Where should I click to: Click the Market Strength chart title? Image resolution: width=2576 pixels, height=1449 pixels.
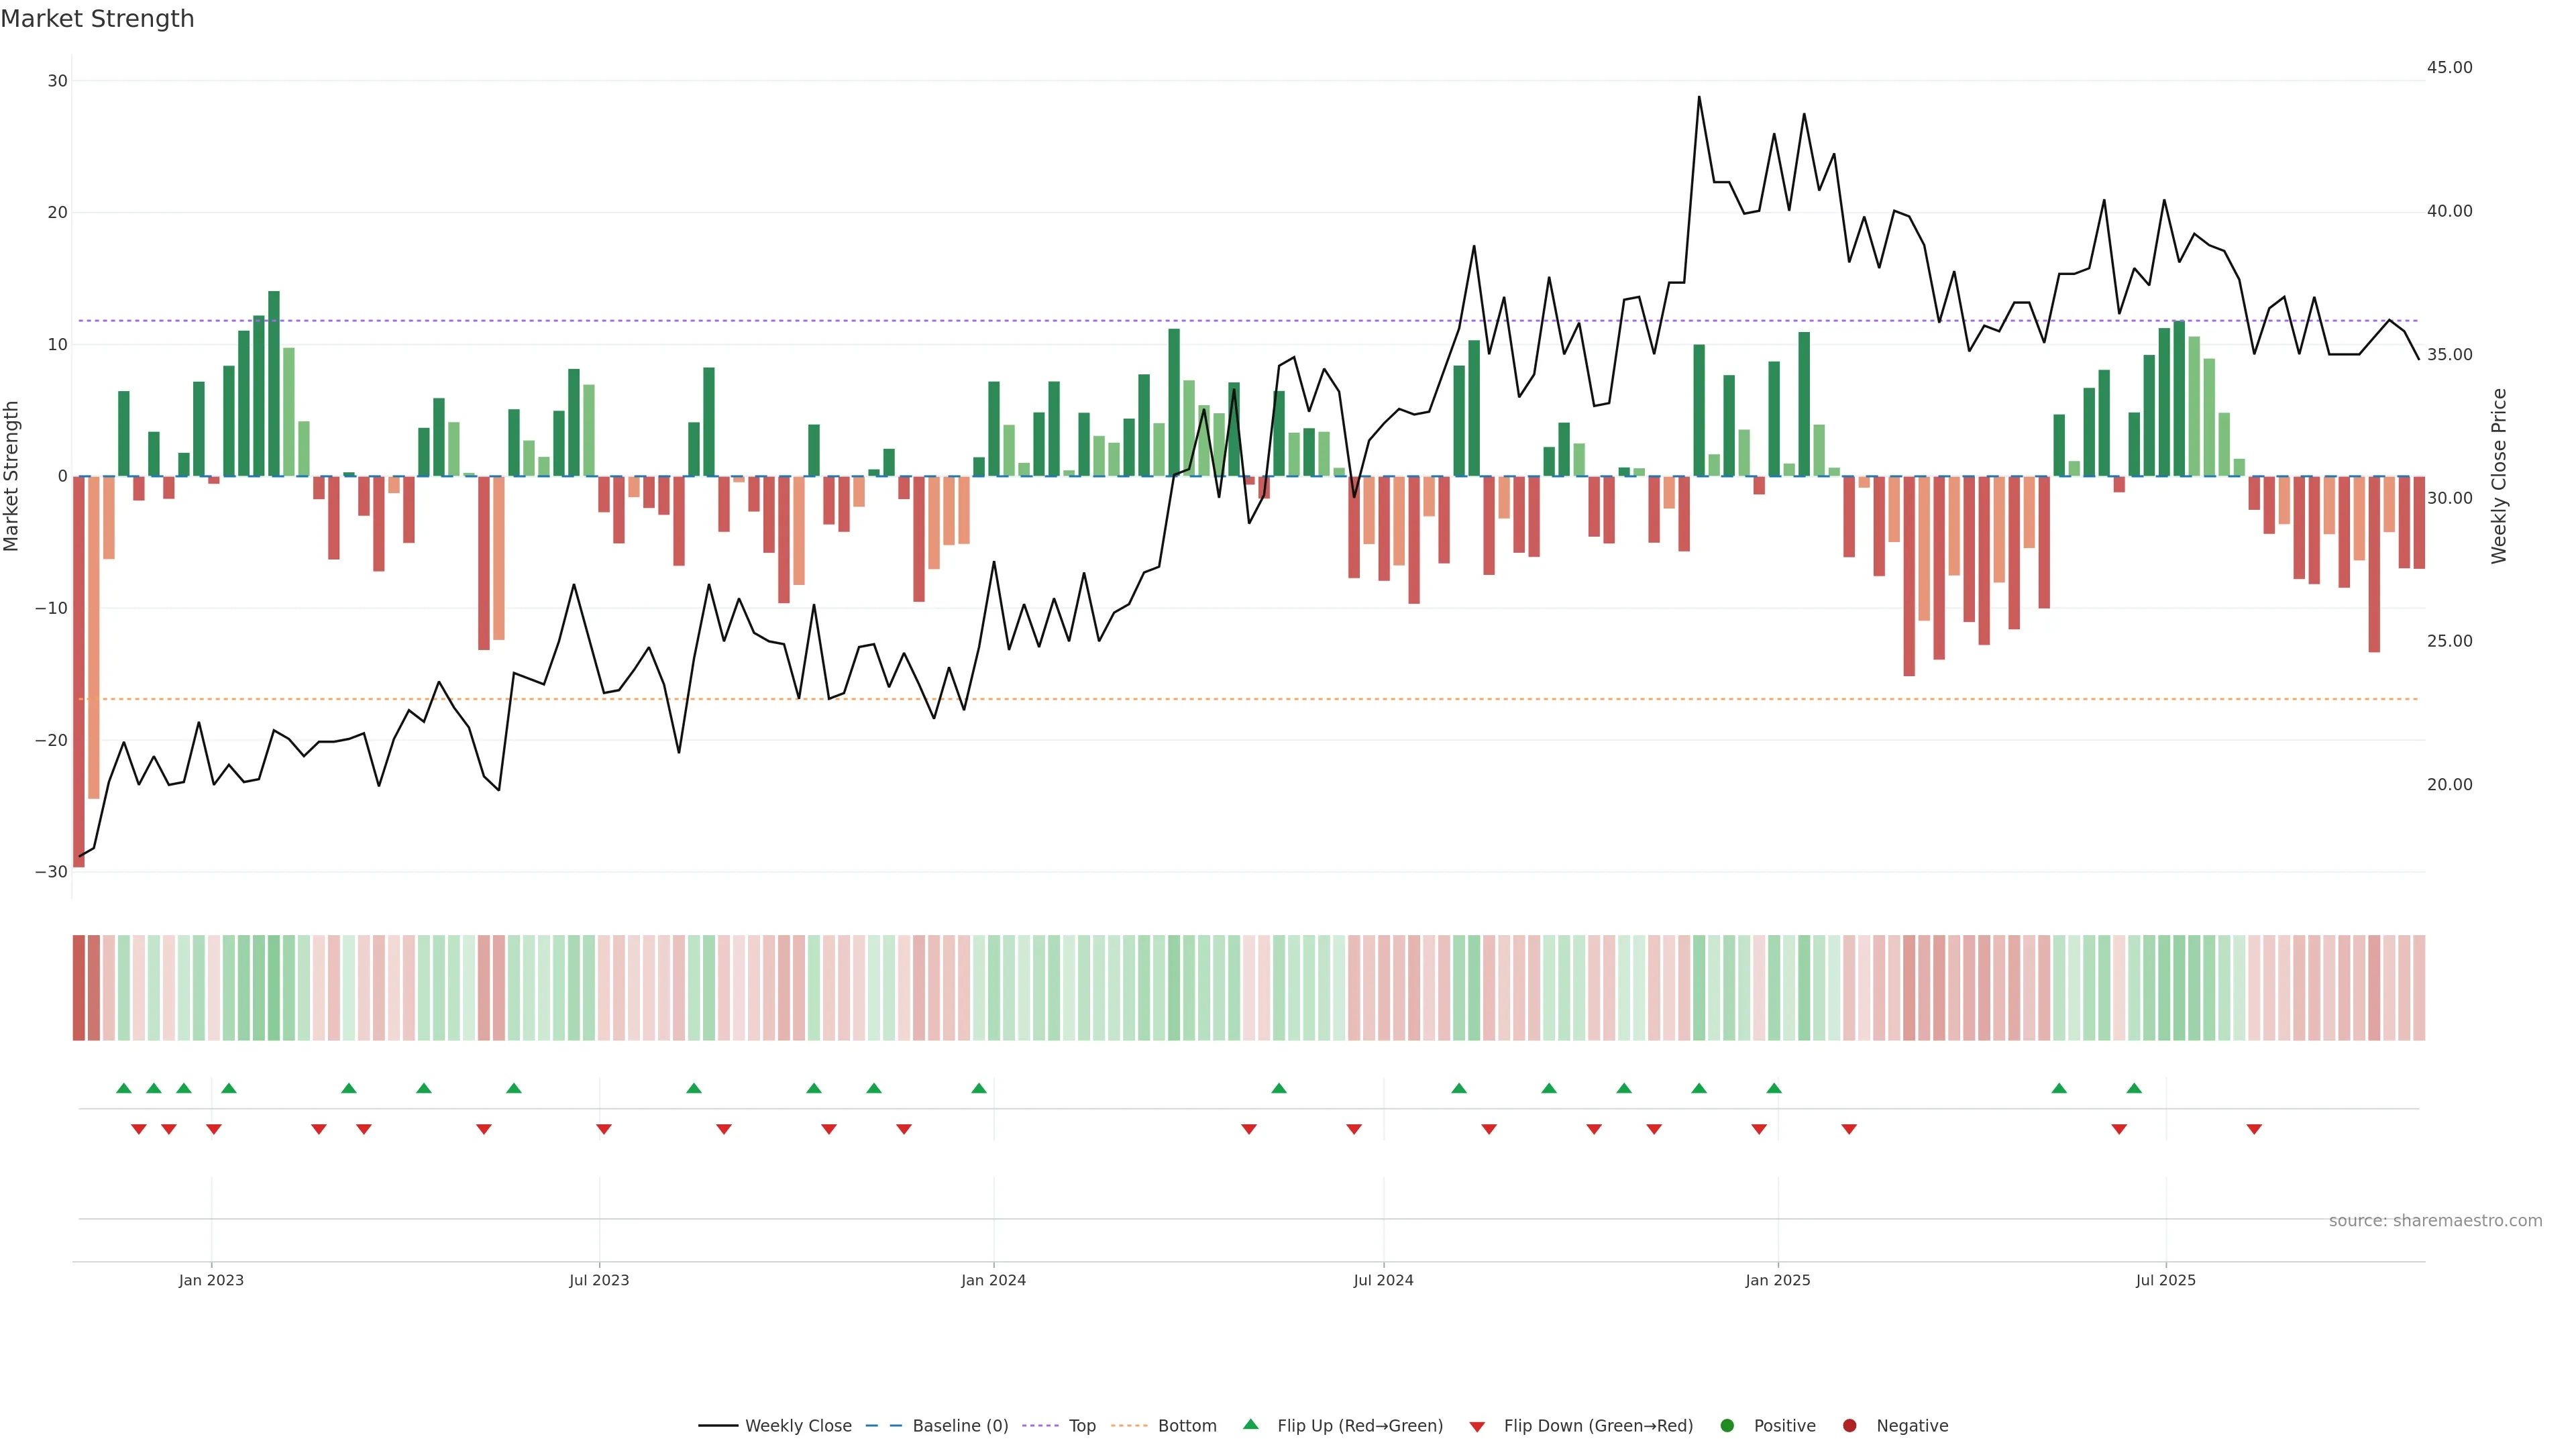point(97,19)
